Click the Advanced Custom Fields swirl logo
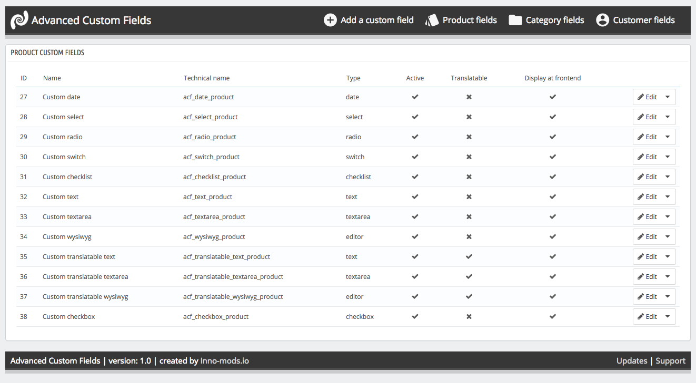 click(x=19, y=20)
